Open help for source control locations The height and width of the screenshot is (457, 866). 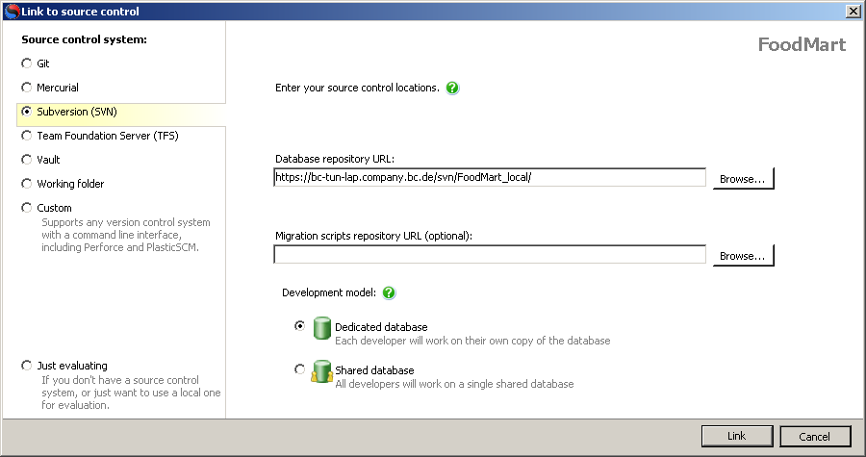[452, 88]
